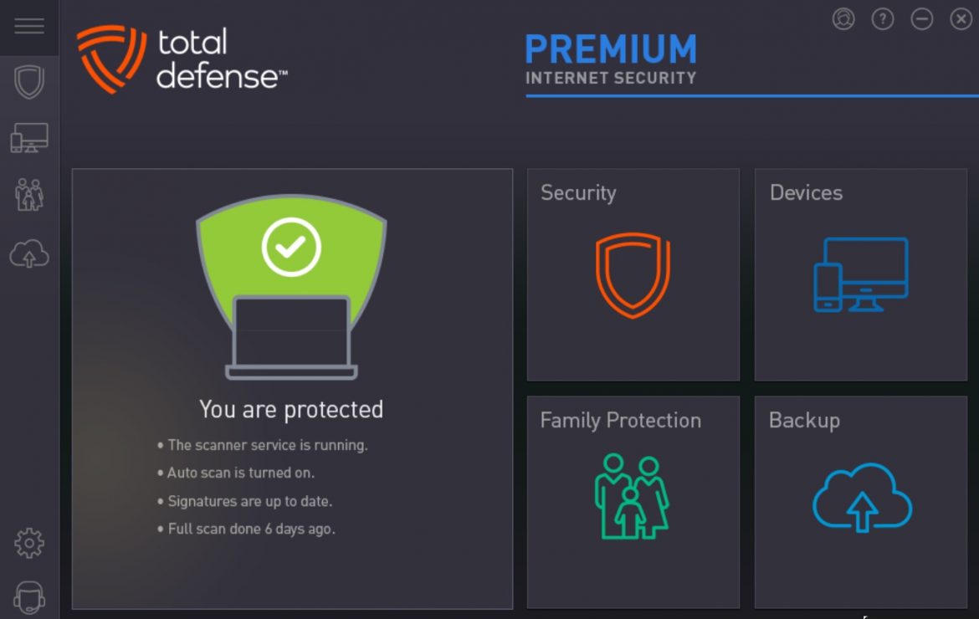Image resolution: width=979 pixels, height=619 pixels.
Task: Open the hamburger menu top left
Action: (x=28, y=26)
